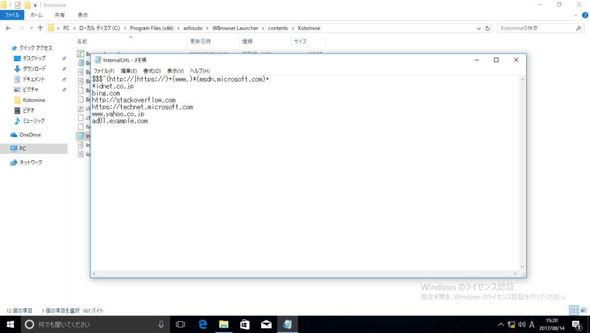The width and height of the screenshot is (590, 333).
Task: Open ピクチャ in navigation pane
Action: [x=30, y=89]
